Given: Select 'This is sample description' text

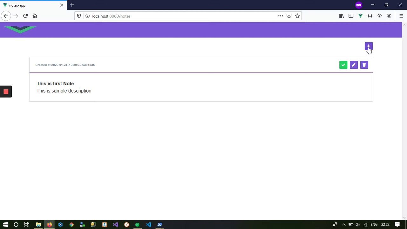Looking at the screenshot, I should [x=64, y=91].
